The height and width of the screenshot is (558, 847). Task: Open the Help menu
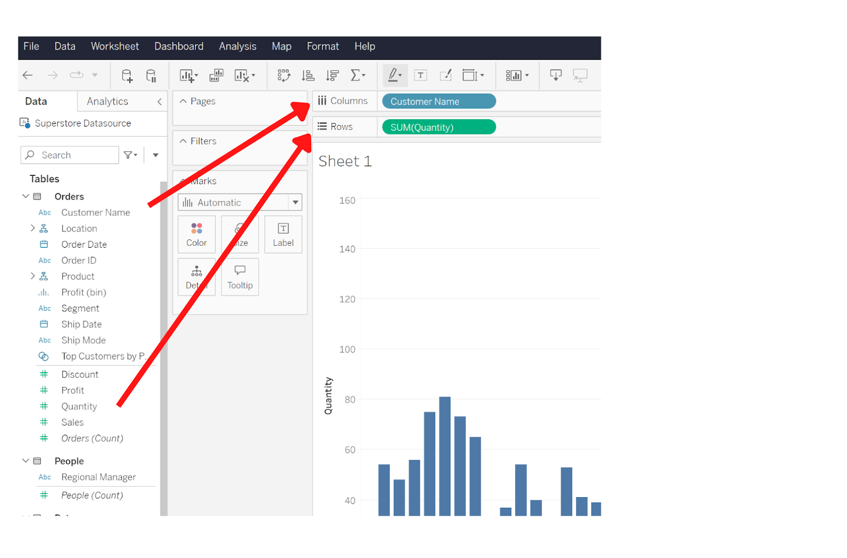pos(365,47)
